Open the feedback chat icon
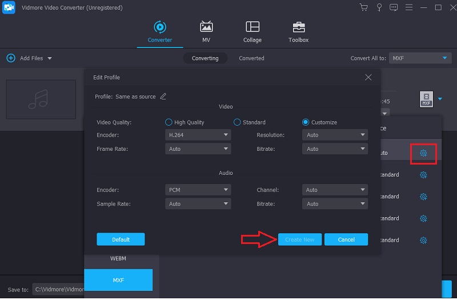 393,7
